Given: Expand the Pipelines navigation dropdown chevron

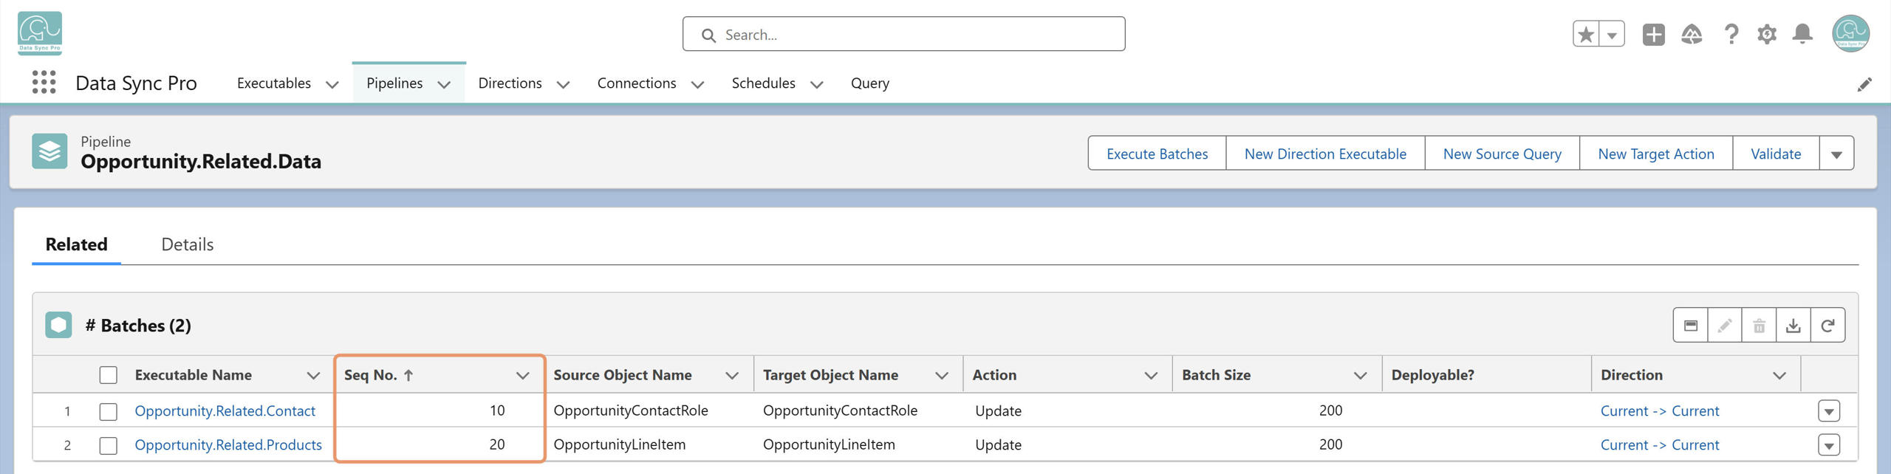Looking at the screenshot, I should point(444,84).
